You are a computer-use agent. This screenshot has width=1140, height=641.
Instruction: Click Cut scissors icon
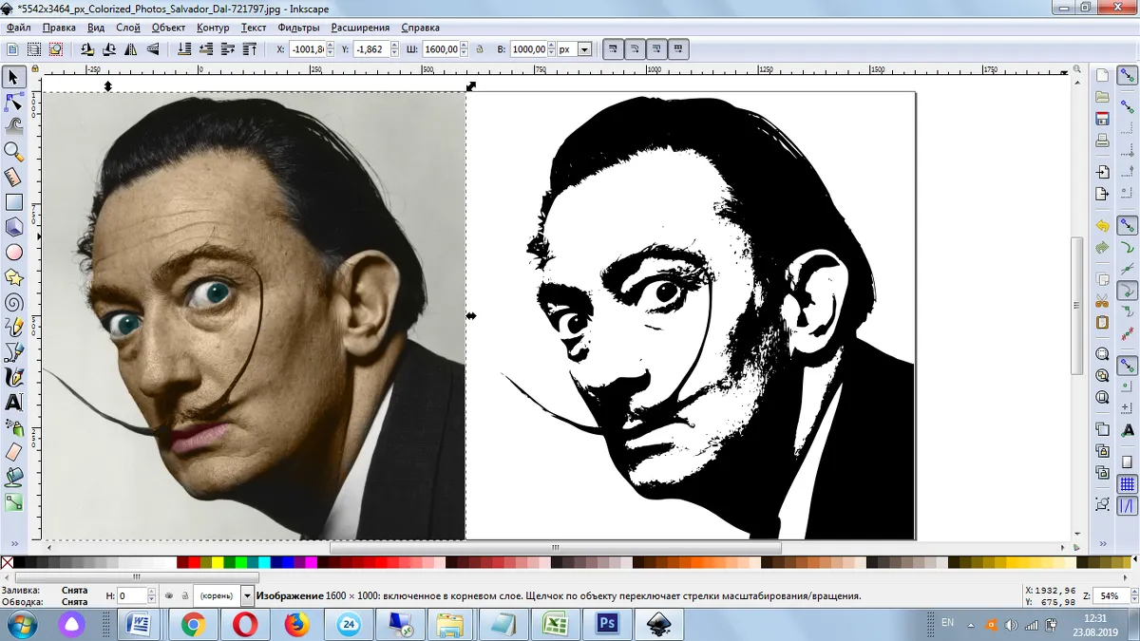coord(1102,301)
